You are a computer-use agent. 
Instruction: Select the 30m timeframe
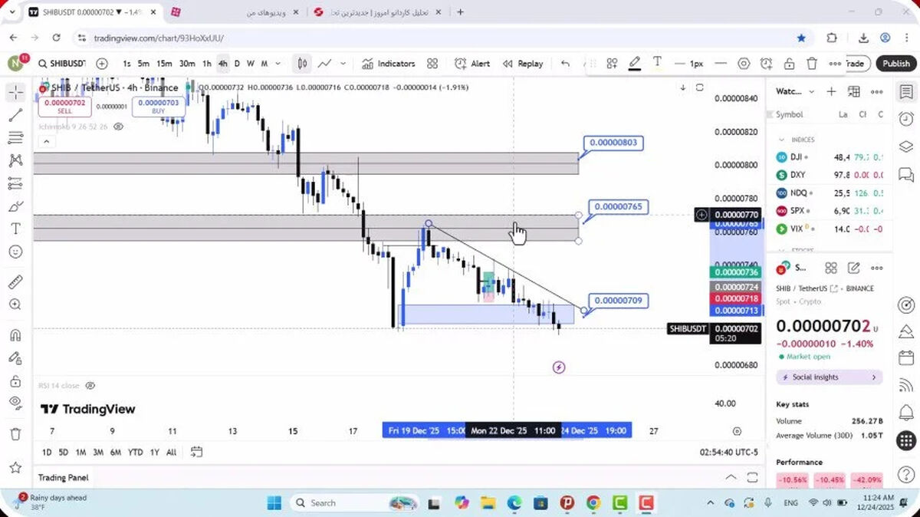187,64
